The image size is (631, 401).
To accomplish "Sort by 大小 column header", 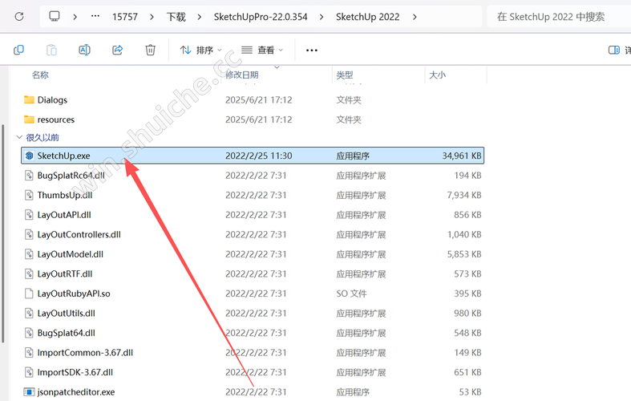I will [438, 75].
